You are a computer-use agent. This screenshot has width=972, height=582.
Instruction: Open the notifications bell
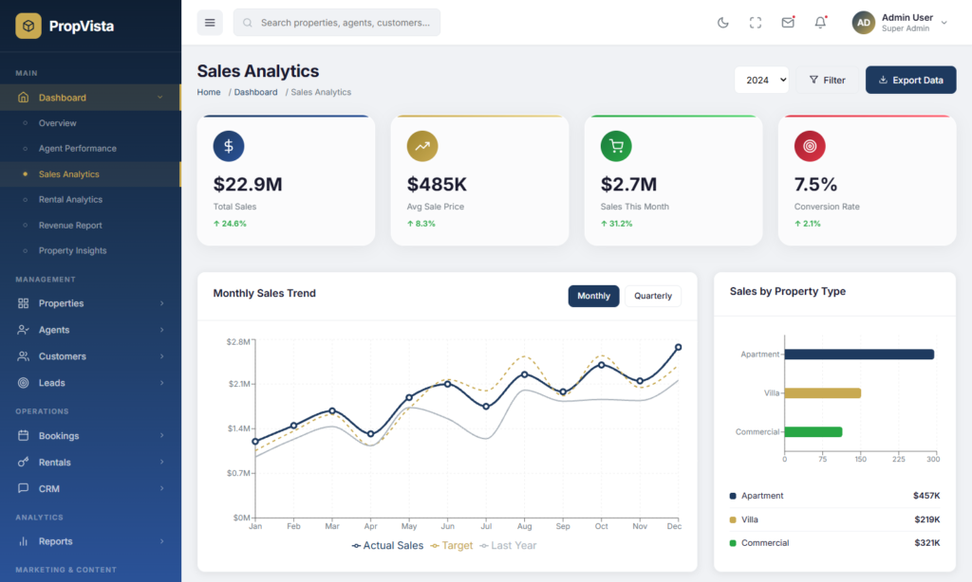tap(820, 23)
